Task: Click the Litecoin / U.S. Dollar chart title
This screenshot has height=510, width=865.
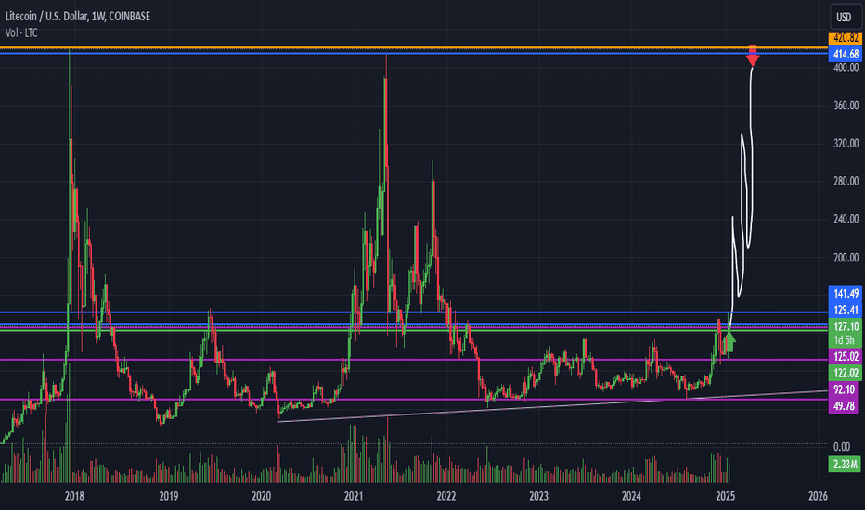Action: point(78,17)
